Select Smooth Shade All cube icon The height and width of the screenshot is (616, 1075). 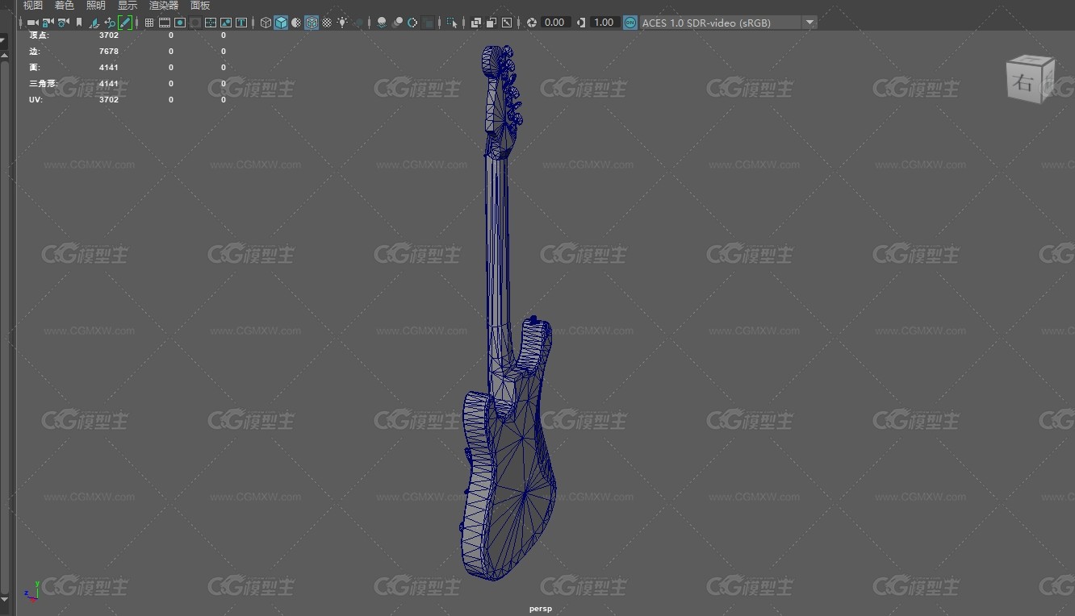click(x=281, y=23)
